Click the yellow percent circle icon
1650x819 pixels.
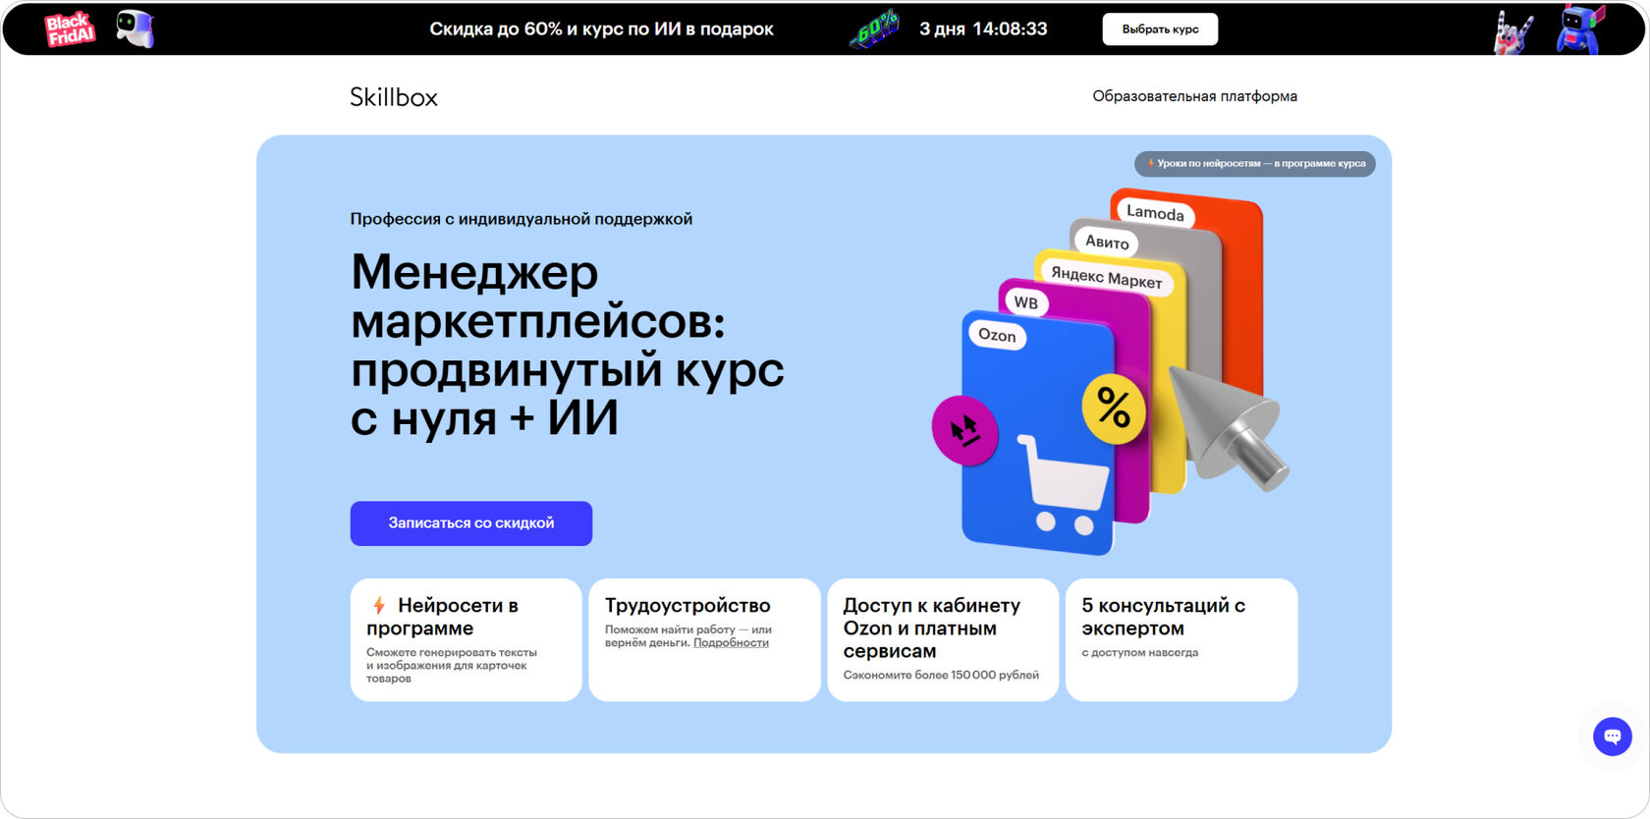[x=1113, y=408]
